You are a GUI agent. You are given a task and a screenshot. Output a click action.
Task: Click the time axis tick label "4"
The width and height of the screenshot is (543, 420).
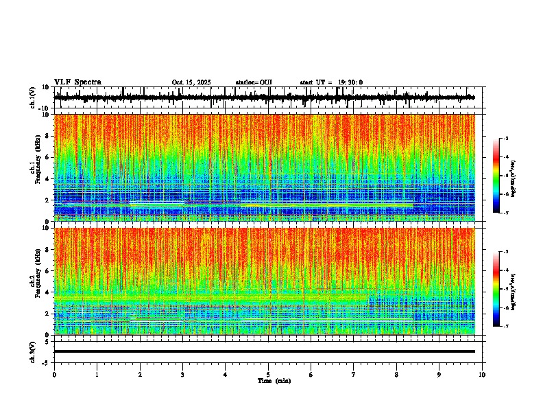[226, 375]
